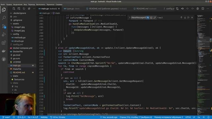The height and width of the screenshot is (119, 212).
Task: Click 10 hrs 18 mins time tracker
Action: click(58, 117)
